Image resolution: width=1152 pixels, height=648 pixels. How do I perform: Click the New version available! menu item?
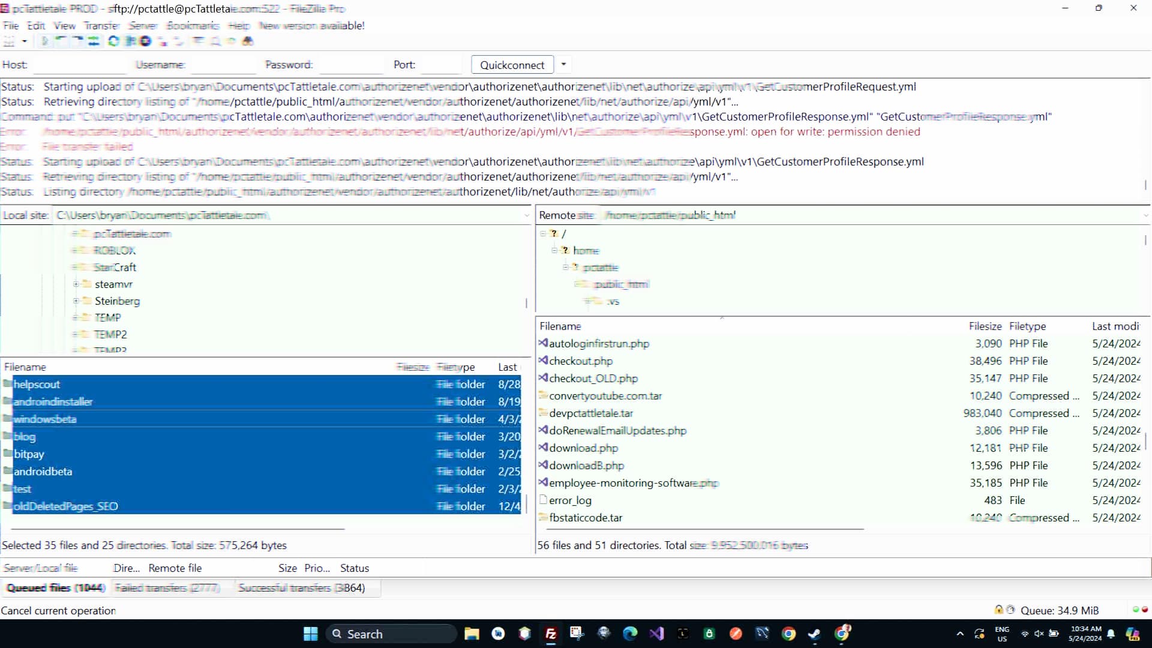click(311, 26)
